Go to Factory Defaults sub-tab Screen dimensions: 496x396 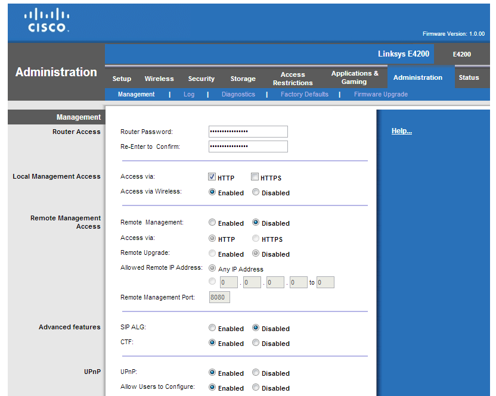tap(304, 94)
